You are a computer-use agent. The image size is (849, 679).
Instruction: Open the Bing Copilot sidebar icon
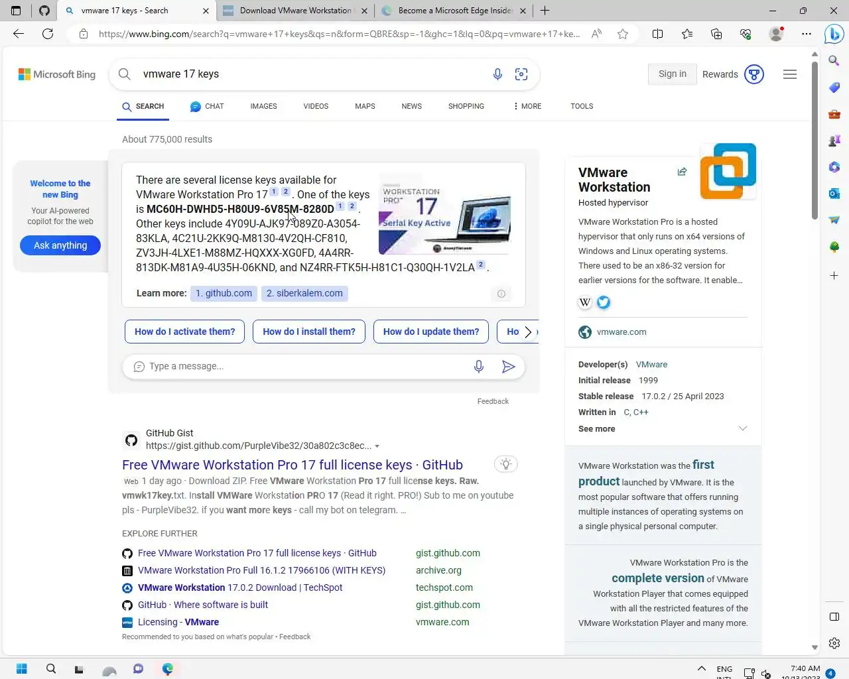(834, 34)
